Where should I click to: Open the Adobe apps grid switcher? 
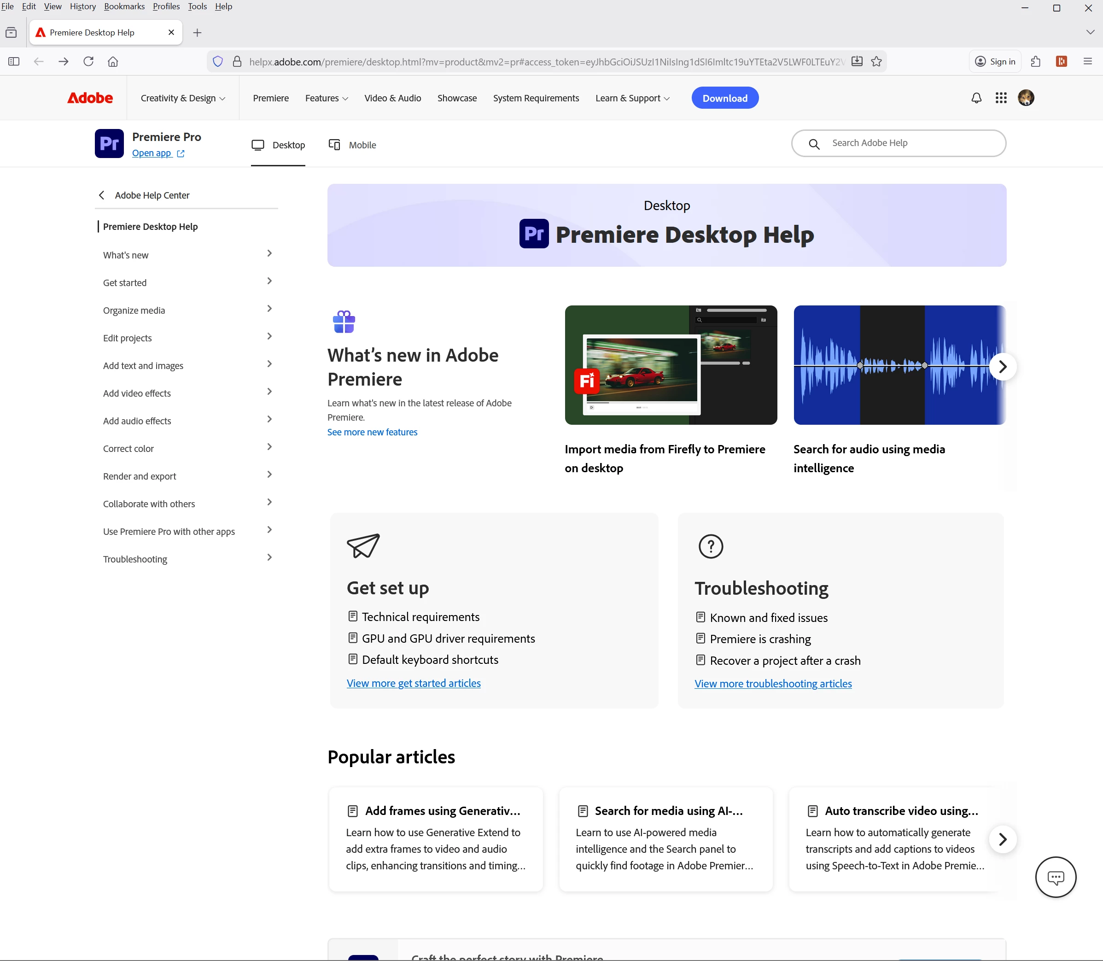[x=1001, y=98]
